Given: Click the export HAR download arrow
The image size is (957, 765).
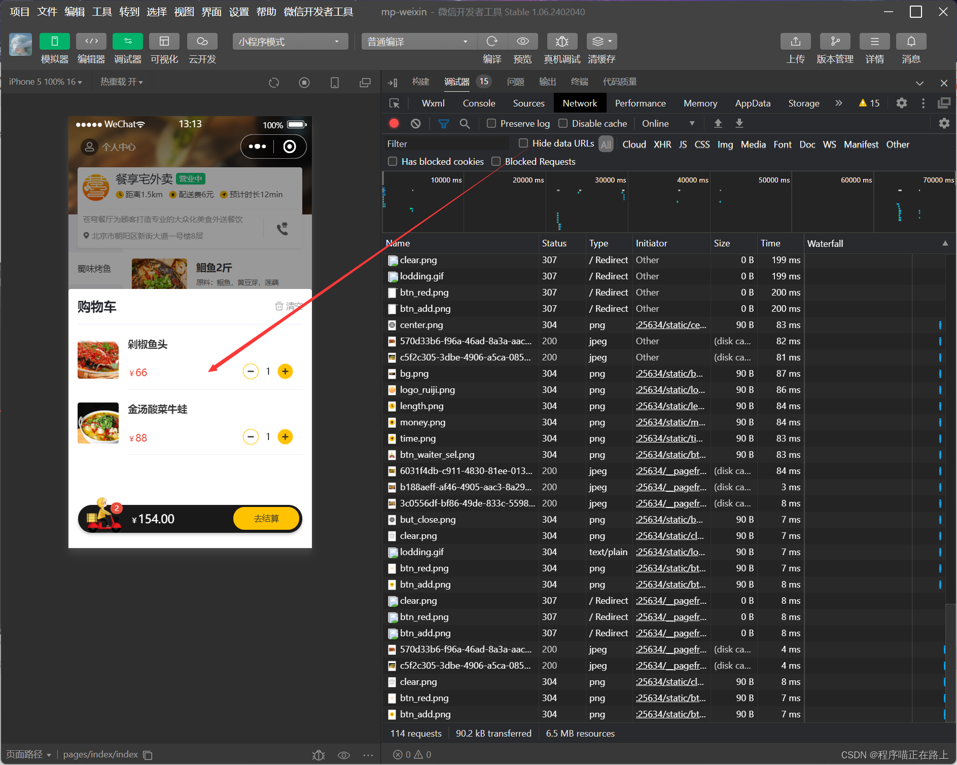Looking at the screenshot, I should coord(739,123).
